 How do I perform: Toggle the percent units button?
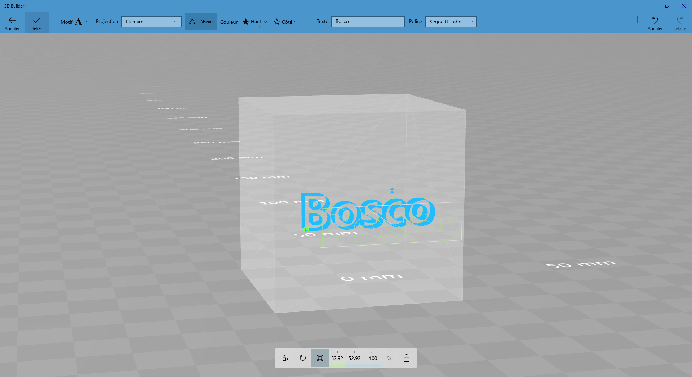(x=389, y=358)
